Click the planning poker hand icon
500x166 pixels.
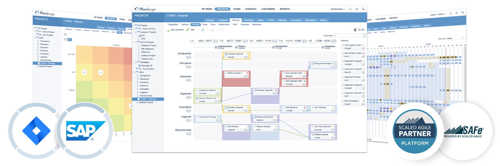coord(355,30)
